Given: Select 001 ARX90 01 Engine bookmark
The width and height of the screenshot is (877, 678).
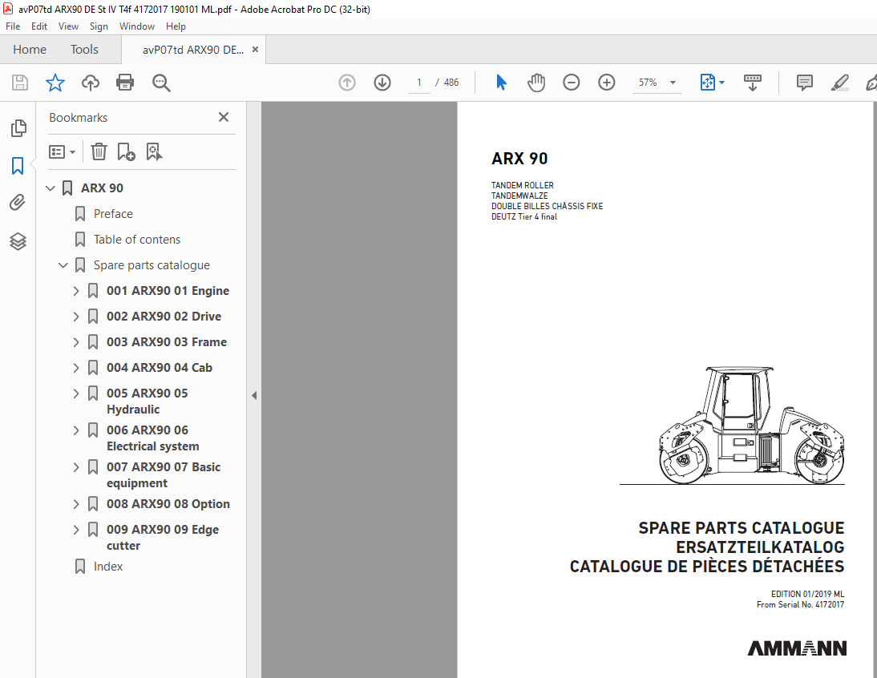Looking at the screenshot, I should click(168, 291).
